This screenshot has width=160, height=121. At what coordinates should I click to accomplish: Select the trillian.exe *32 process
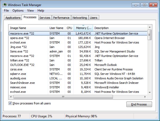pos(78,60)
